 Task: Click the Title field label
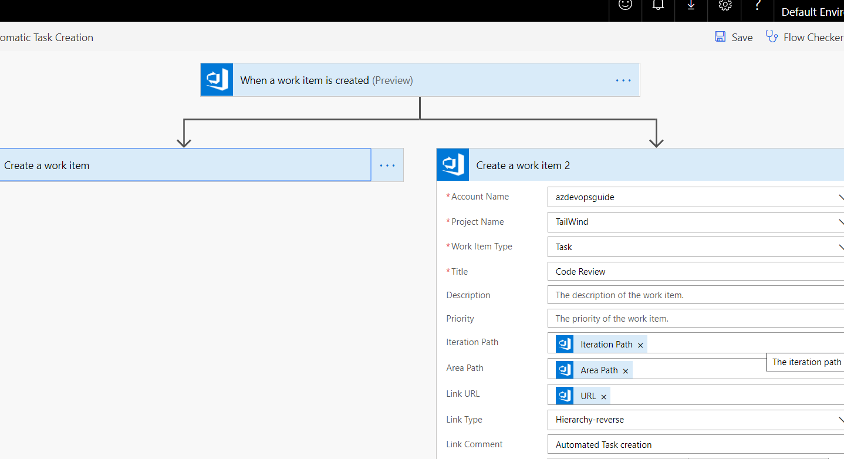click(459, 272)
